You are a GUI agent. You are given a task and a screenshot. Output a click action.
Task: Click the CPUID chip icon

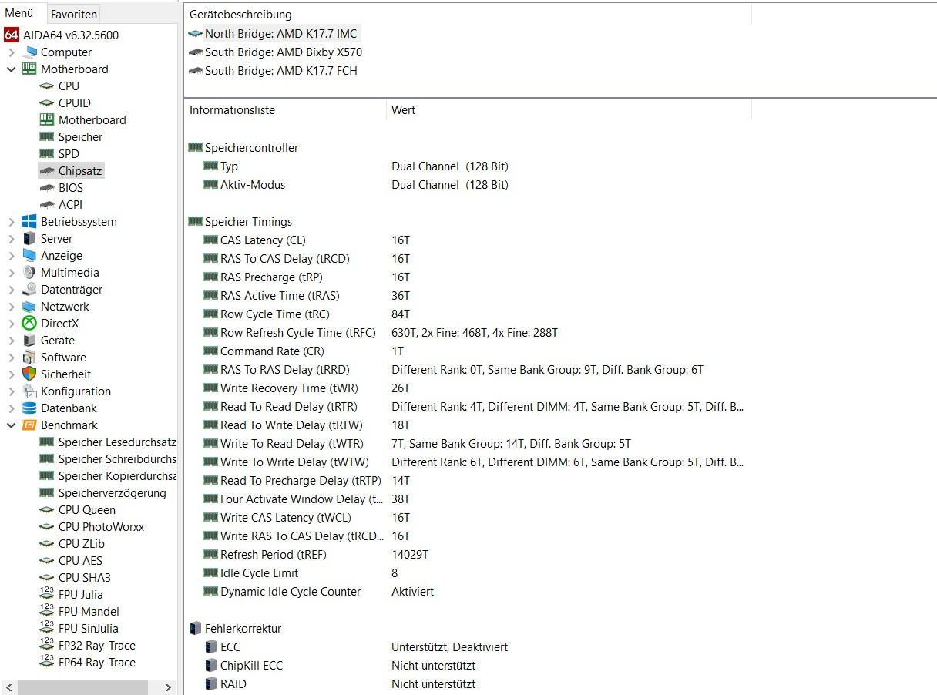click(46, 103)
